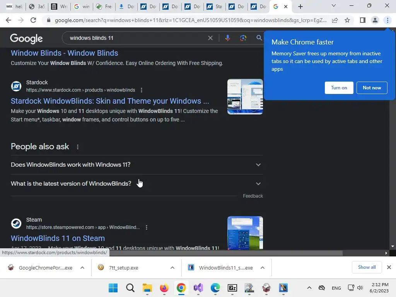The height and width of the screenshot is (297, 396).
Task: Open 7tt_setup.exe download options arrow
Action: click(172, 268)
